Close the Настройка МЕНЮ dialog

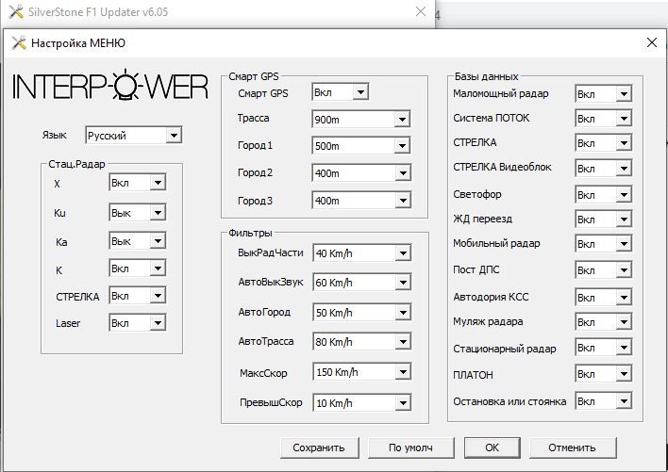click(x=651, y=42)
